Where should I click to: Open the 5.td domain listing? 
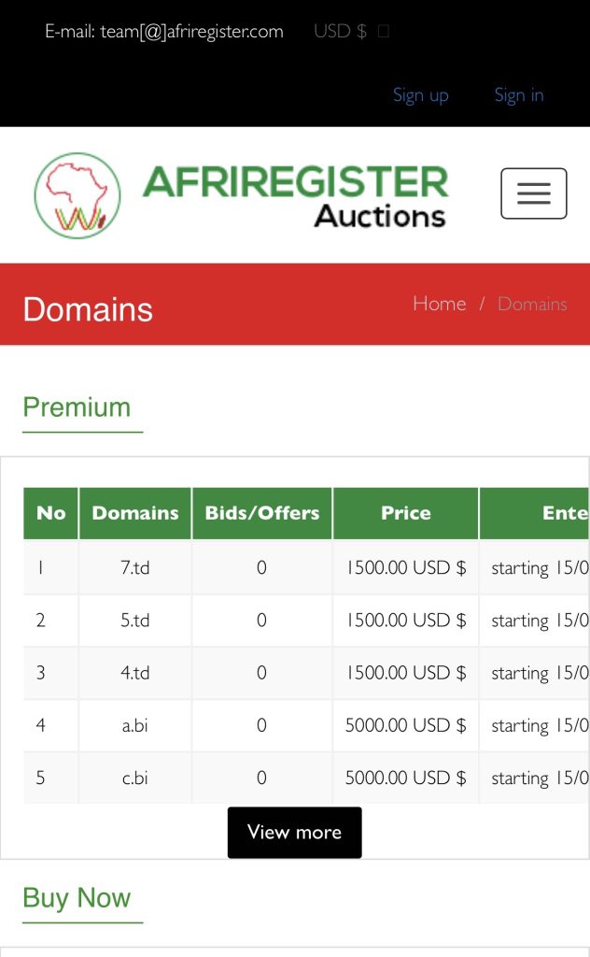[134, 621]
